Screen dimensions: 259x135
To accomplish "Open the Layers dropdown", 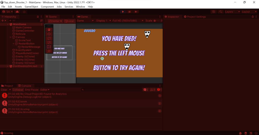I will [232, 12].
